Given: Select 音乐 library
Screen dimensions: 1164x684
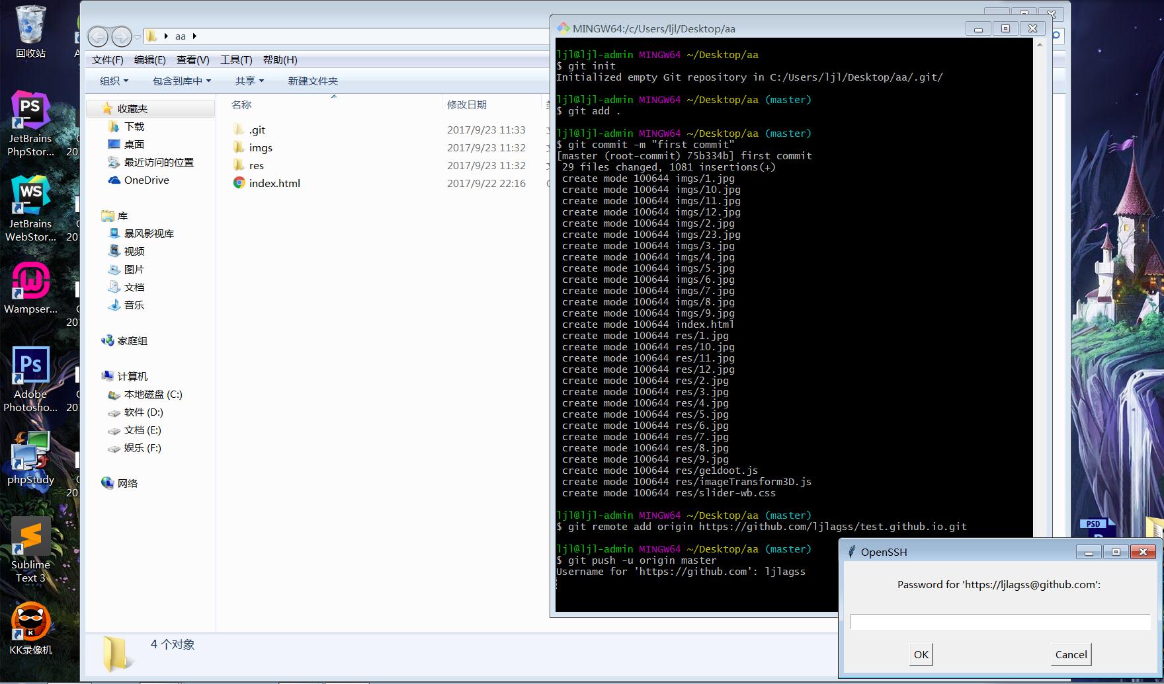Looking at the screenshot, I should click(x=134, y=305).
